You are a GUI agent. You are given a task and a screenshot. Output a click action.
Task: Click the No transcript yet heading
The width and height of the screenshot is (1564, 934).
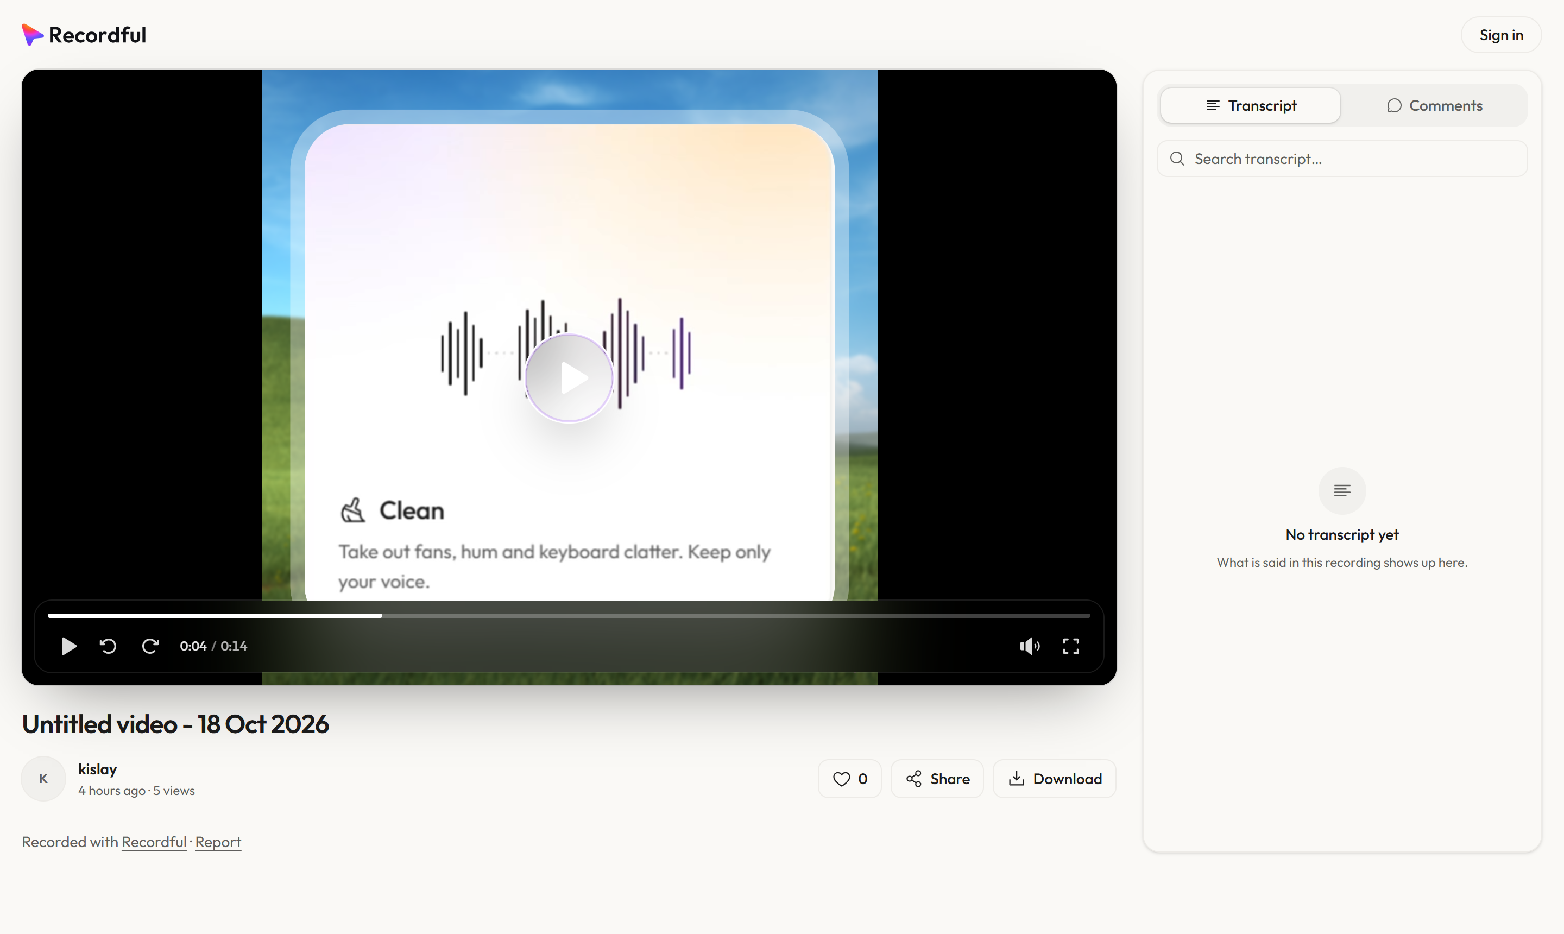1342,534
